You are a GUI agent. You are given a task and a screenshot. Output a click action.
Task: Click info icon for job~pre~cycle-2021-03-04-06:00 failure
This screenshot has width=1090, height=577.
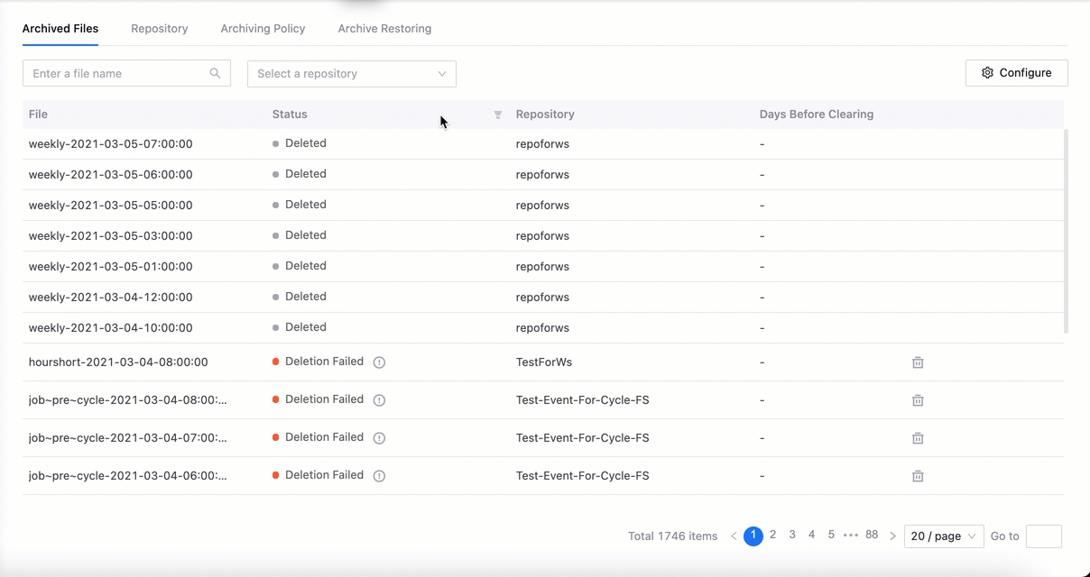pos(379,476)
